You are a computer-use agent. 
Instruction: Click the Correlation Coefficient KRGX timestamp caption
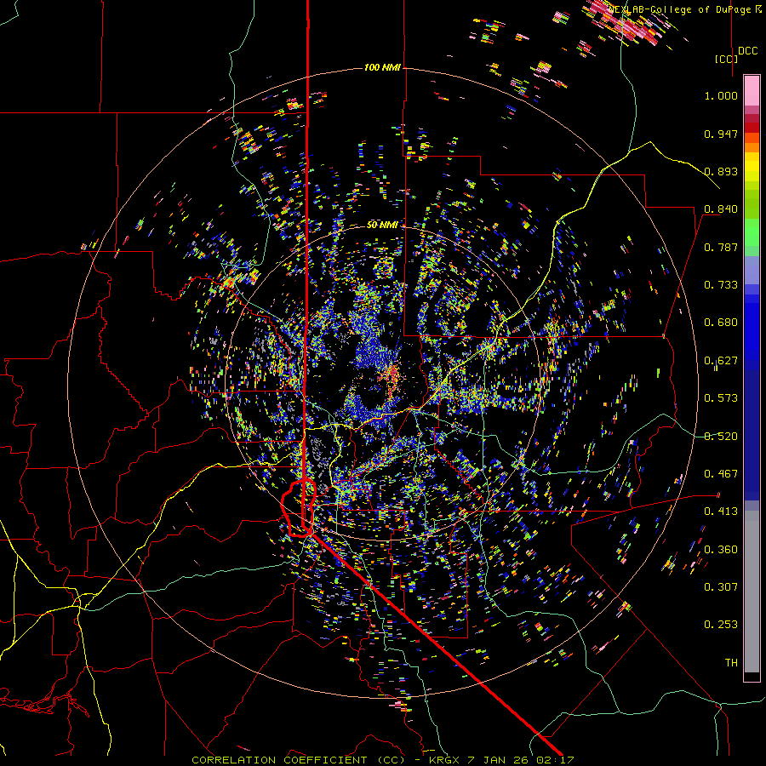pos(382,760)
